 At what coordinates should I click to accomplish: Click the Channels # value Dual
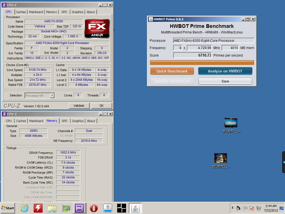tap(89, 131)
